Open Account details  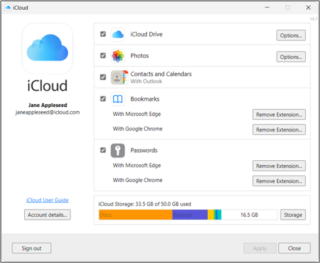(47, 214)
